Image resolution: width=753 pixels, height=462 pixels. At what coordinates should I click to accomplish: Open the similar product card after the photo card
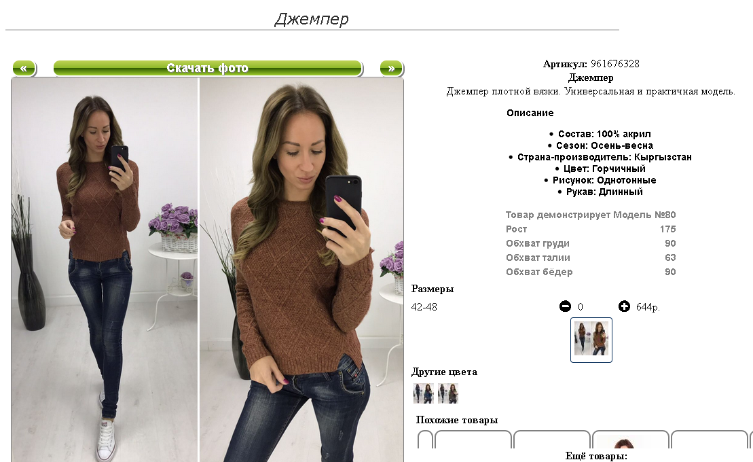tap(710, 440)
